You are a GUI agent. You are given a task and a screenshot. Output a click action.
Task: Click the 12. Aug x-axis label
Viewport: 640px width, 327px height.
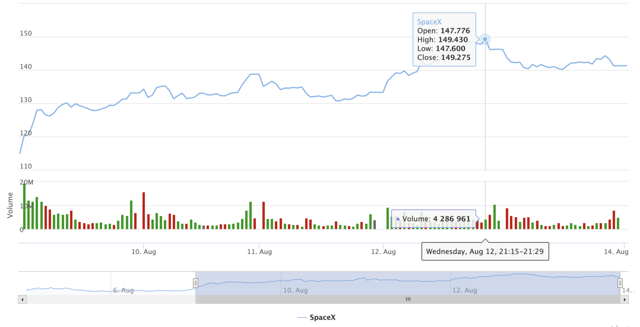click(383, 252)
